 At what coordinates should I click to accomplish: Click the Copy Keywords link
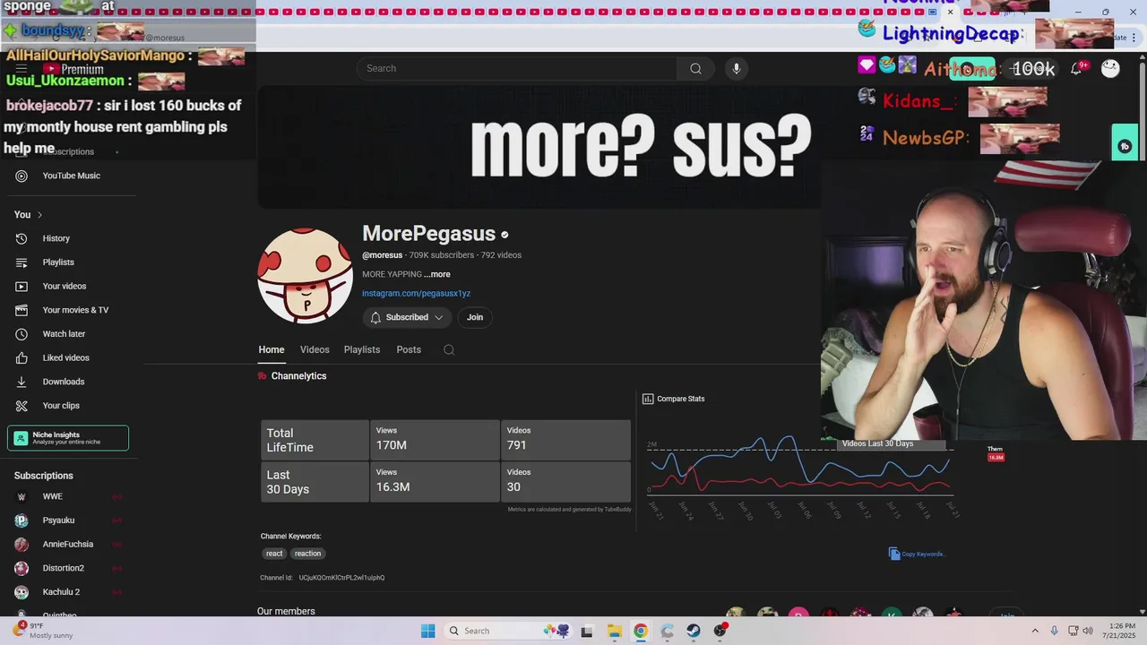(923, 554)
